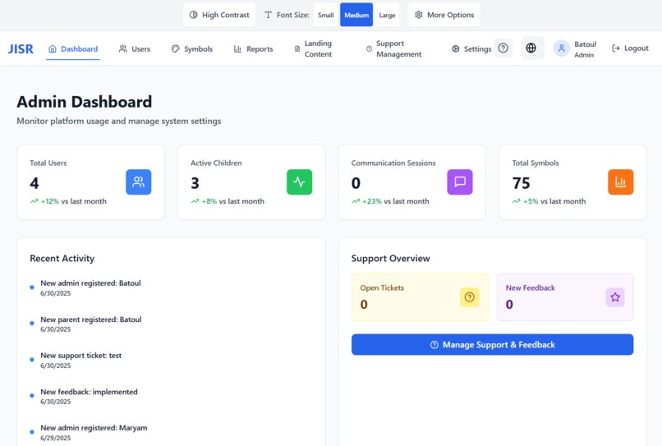This screenshot has width=662, height=446.
Task: Click the Users people icon in navbar
Action: pos(123,49)
